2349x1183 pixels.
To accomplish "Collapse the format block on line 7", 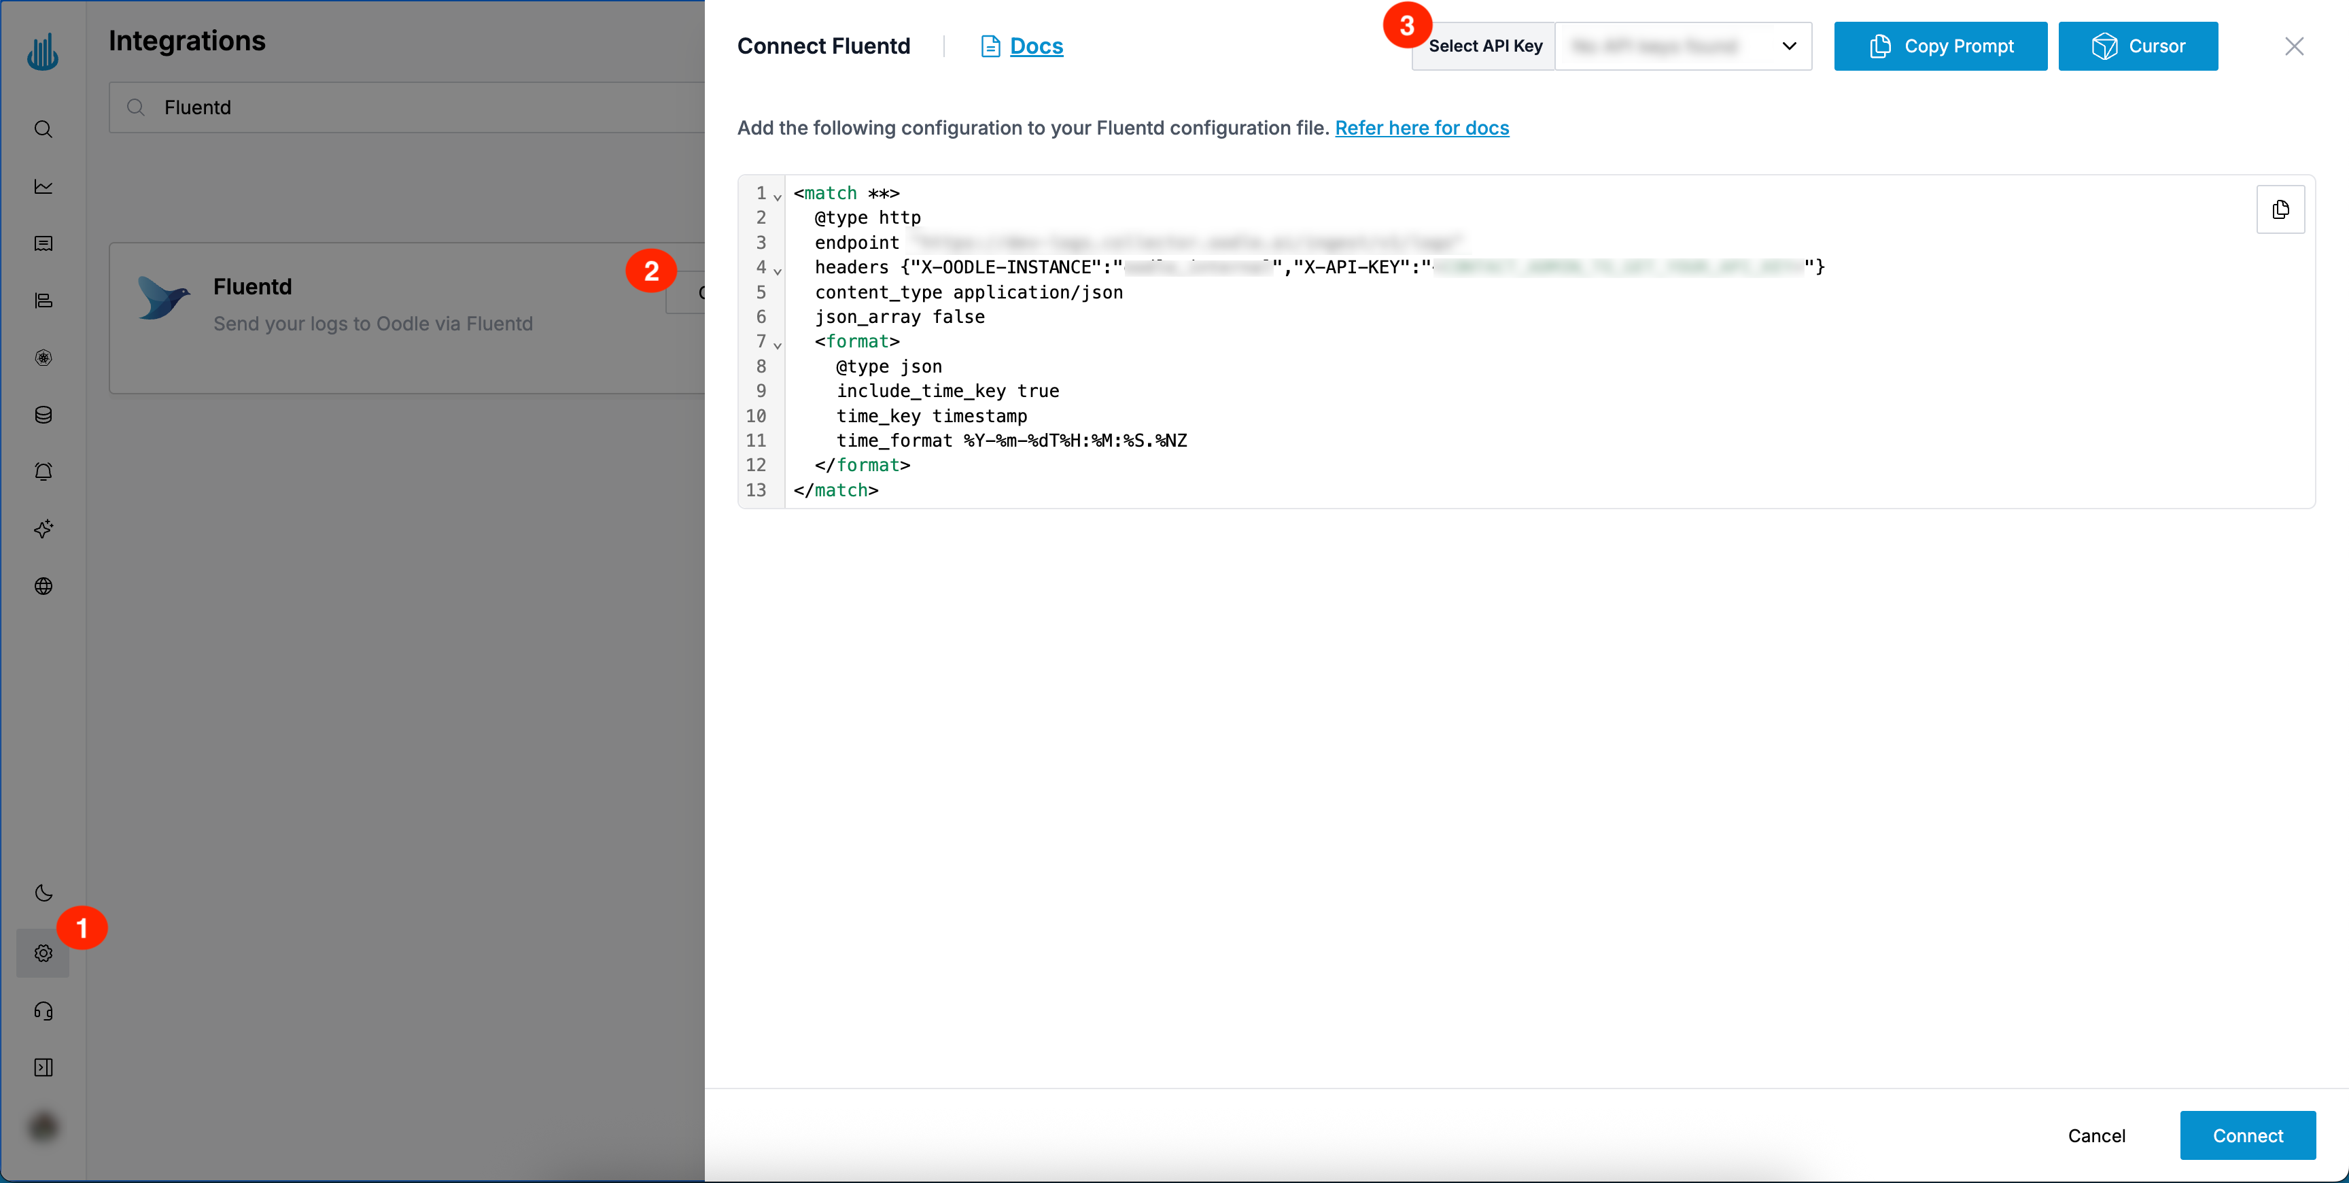I will pyautogui.click(x=777, y=345).
